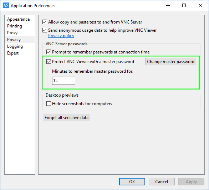Image resolution: width=209 pixels, height=190 pixels.
Task: Focus the minutes to remember password field
Action: pyautogui.click(x=63, y=81)
